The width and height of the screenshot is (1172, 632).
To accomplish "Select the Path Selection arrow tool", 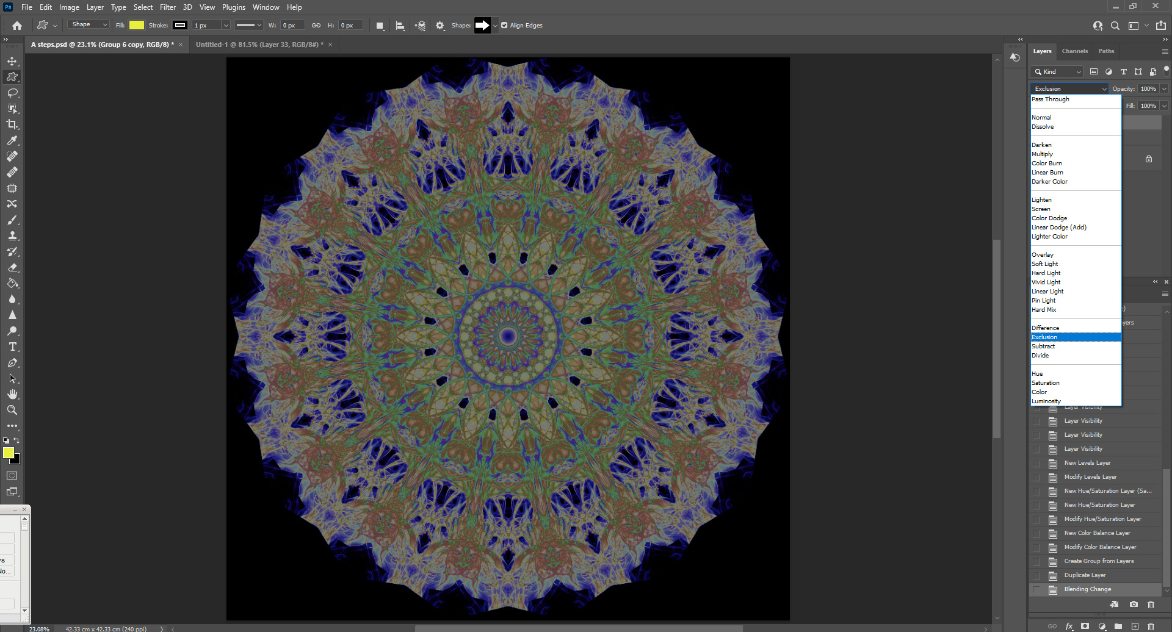I will pyautogui.click(x=12, y=378).
